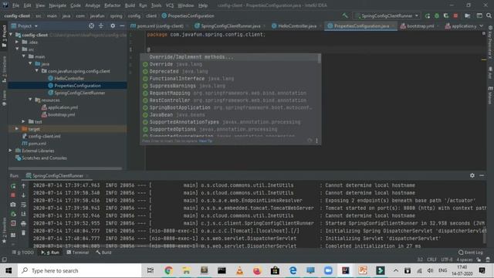Expand External Libraries node

tap(10, 151)
